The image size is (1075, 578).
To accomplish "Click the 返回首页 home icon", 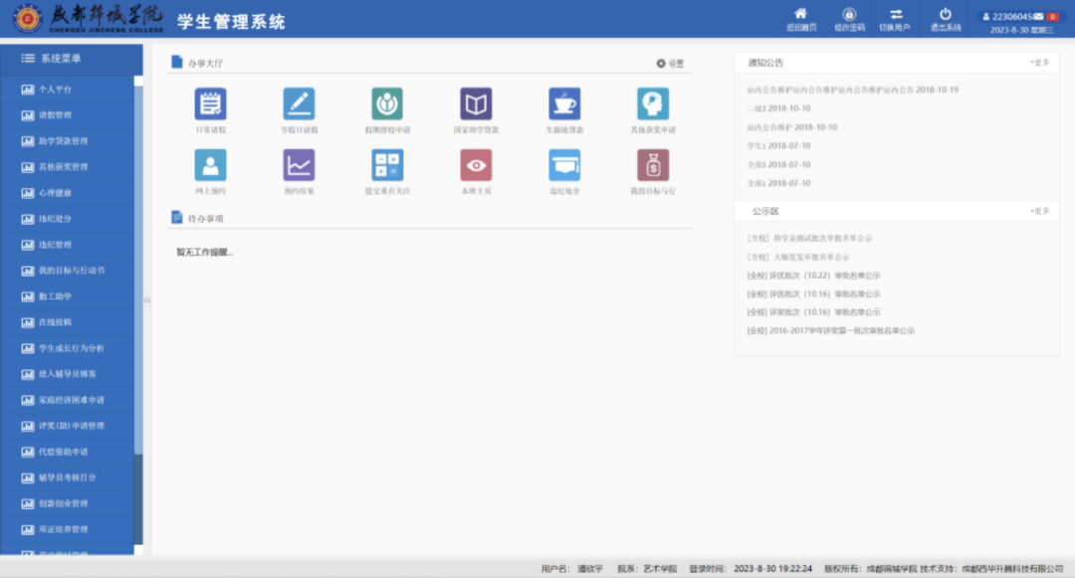I will (800, 14).
